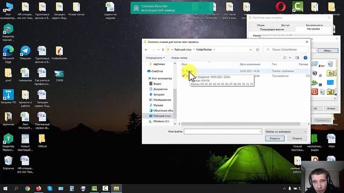This screenshot has width=344, height=193.
Task: Open Загрузки in the navigation pane
Action: click(x=159, y=94)
